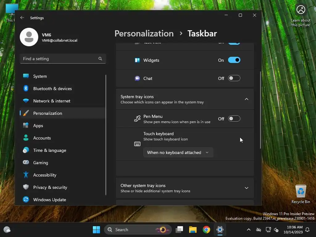Turn on the Chat toggle

[x=234, y=78]
